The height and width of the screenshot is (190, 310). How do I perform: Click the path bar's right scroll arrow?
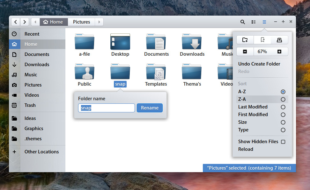(x=99, y=22)
